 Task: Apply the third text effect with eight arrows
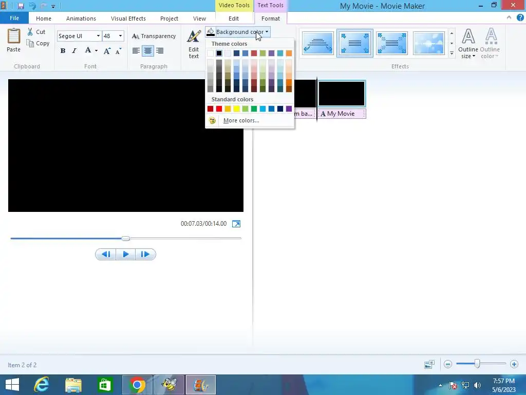point(392,43)
